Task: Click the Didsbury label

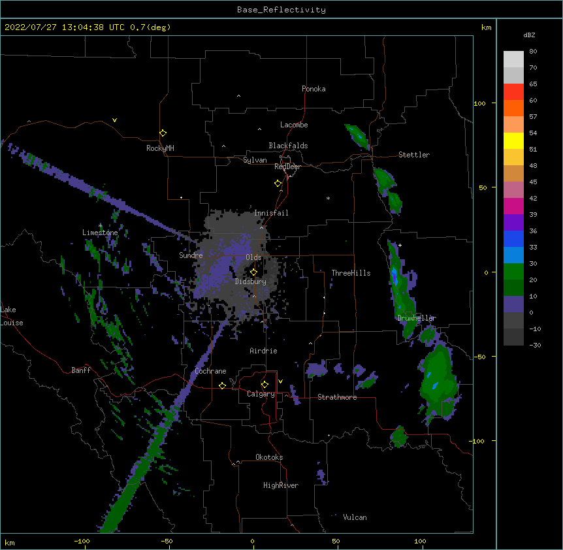Action: [251, 282]
